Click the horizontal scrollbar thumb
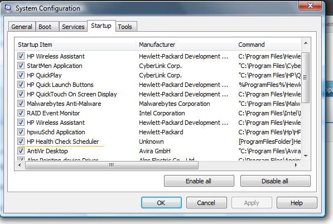Image resolution: width=333 pixels, height=224 pixels. pyautogui.click(x=112, y=165)
